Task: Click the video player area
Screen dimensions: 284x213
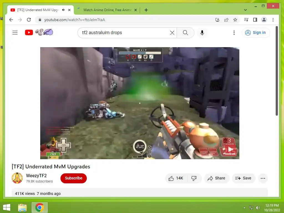Action: click(140, 103)
